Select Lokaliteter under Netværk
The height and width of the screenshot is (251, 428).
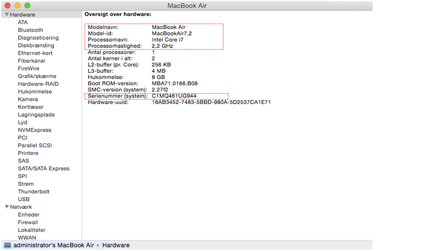32,230
